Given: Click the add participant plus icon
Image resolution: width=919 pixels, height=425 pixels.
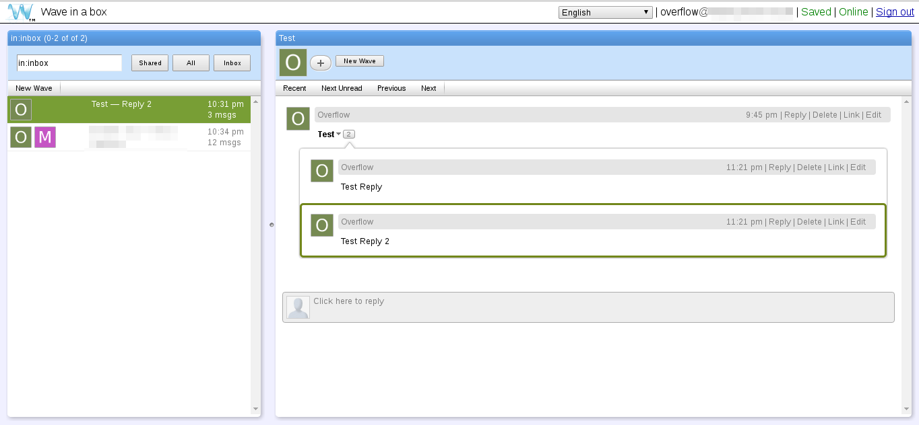Looking at the screenshot, I should tap(320, 63).
